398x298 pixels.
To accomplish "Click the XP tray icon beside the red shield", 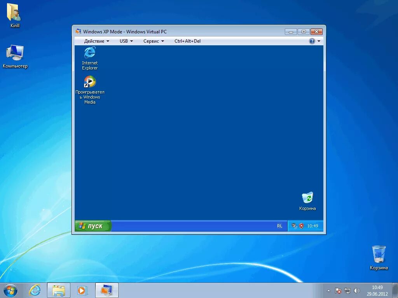I will coord(294,226).
